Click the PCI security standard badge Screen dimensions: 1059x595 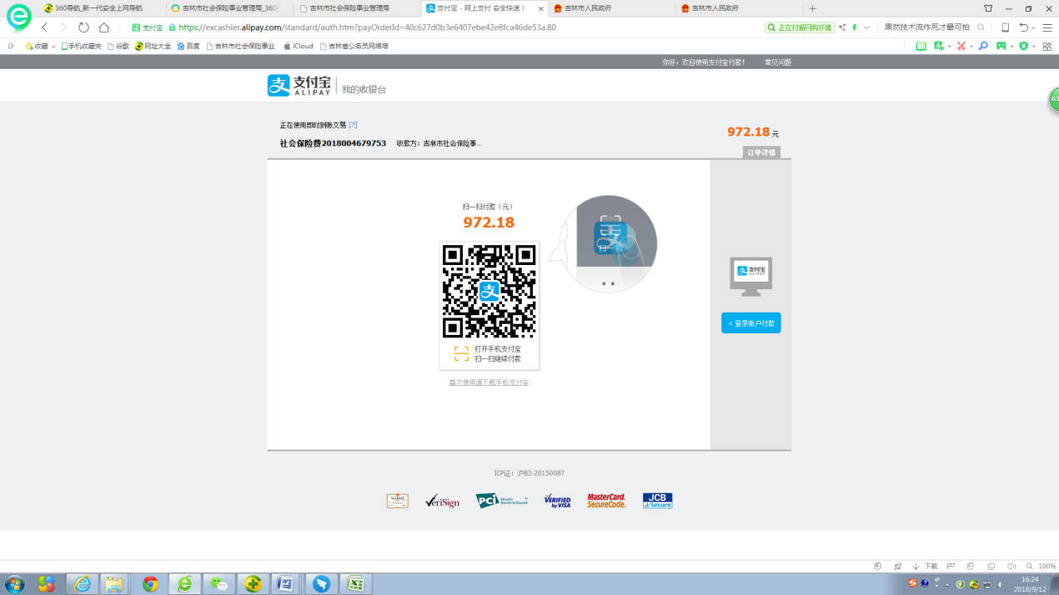[x=501, y=501]
